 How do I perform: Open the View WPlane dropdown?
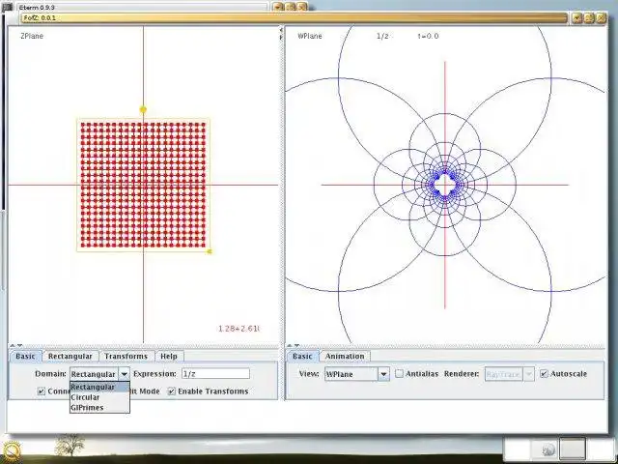point(383,374)
